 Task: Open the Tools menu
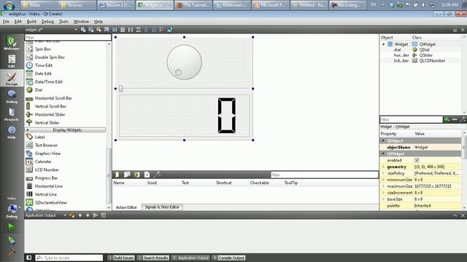63,21
